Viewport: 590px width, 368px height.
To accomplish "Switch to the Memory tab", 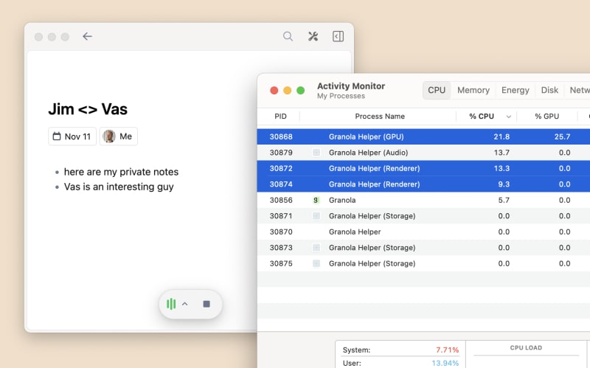I will (473, 90).
